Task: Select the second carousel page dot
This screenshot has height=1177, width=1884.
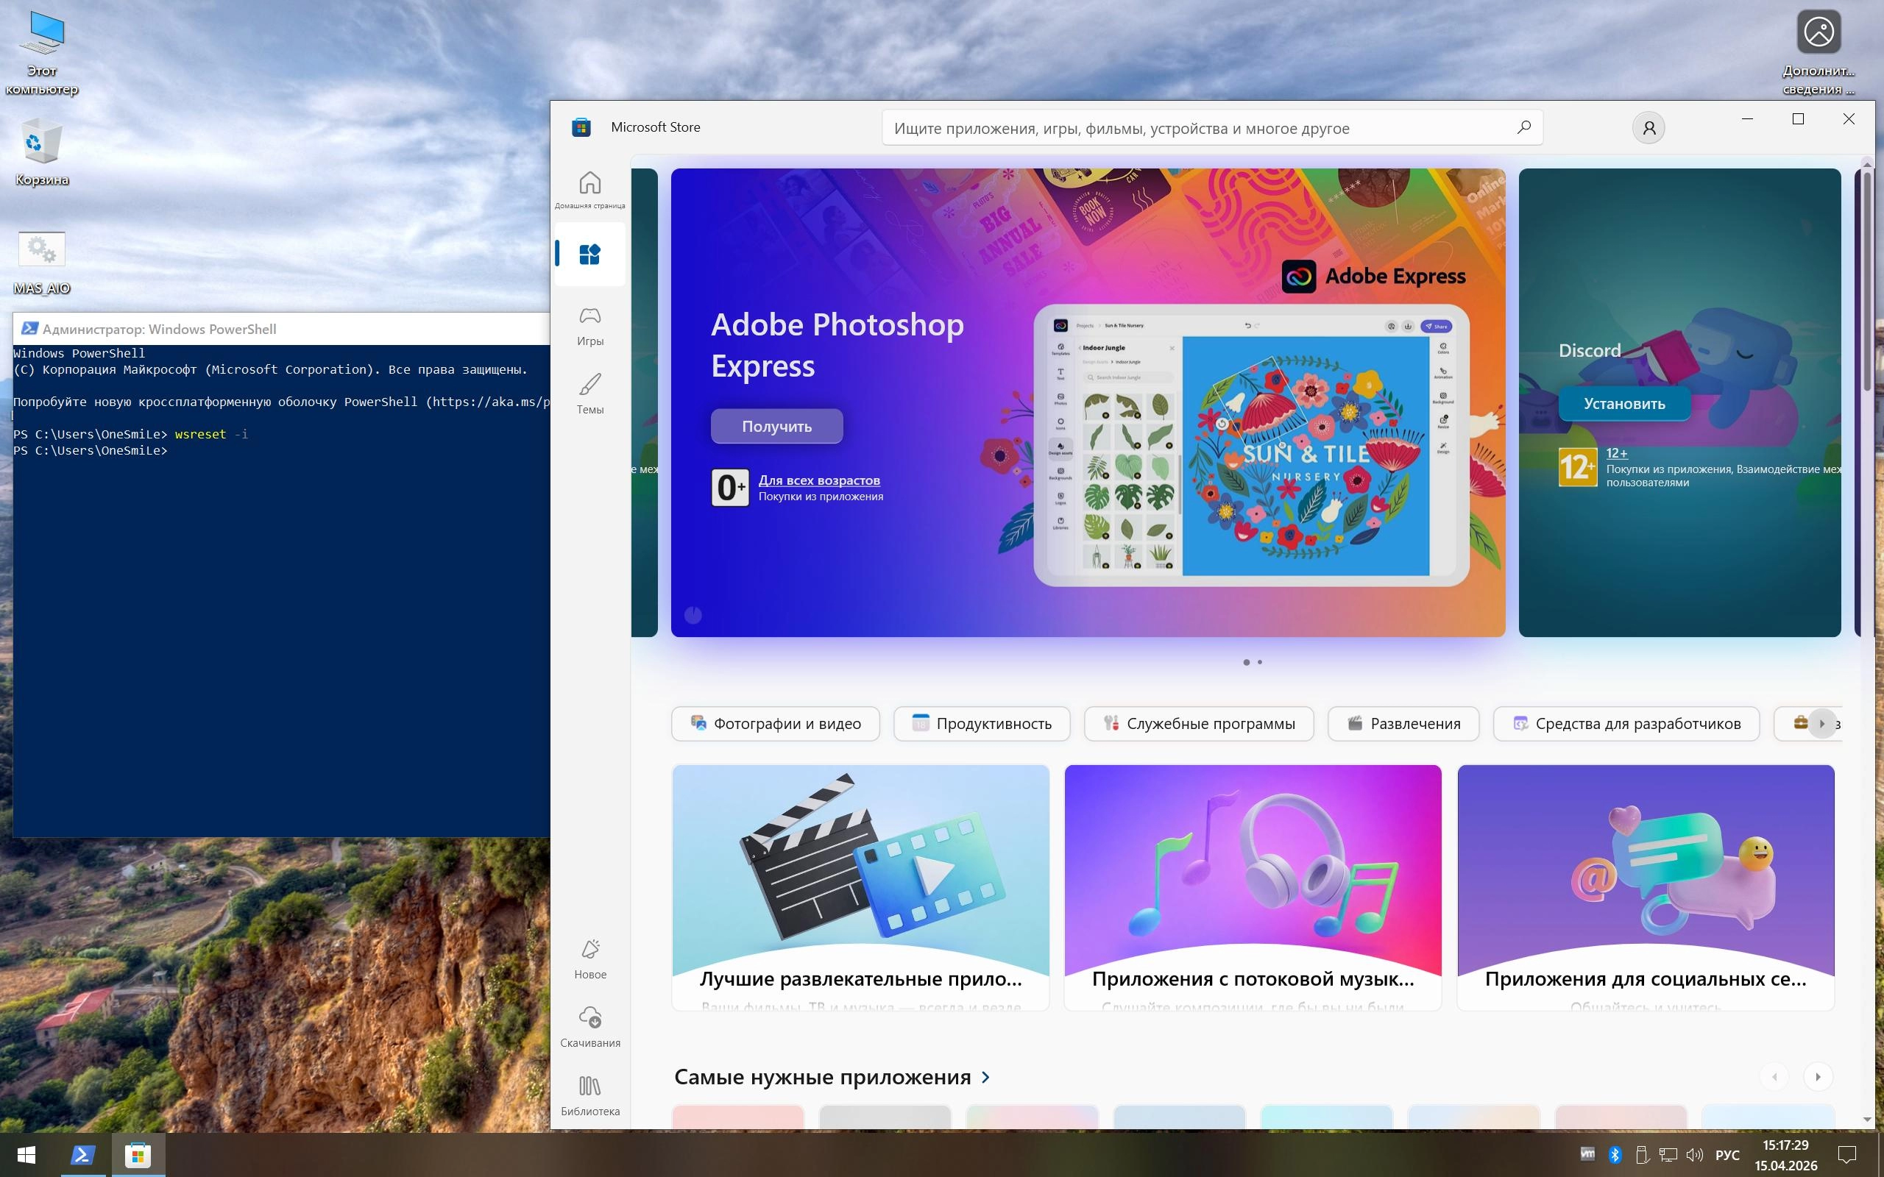Action: point(1260,663)
